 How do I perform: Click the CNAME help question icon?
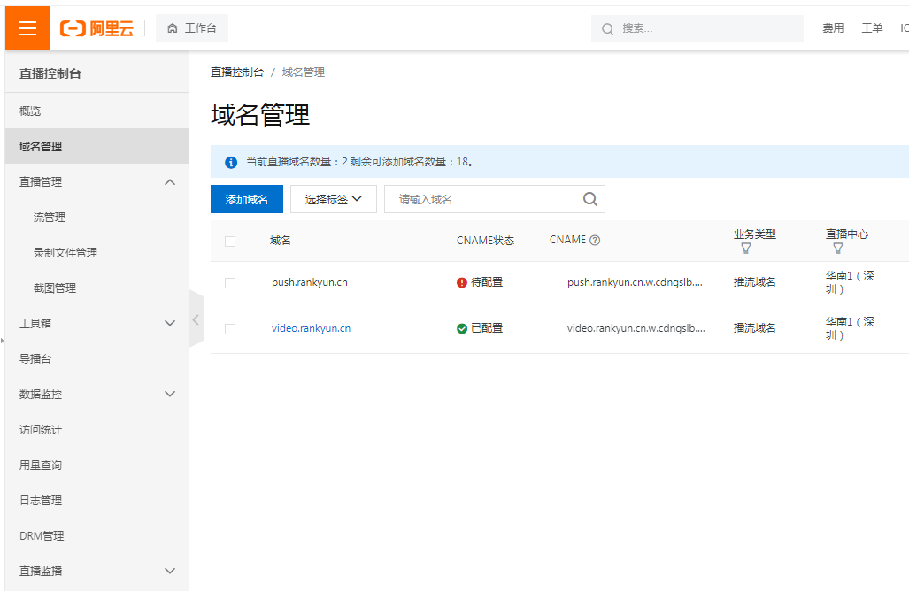[x=595, y=240]
